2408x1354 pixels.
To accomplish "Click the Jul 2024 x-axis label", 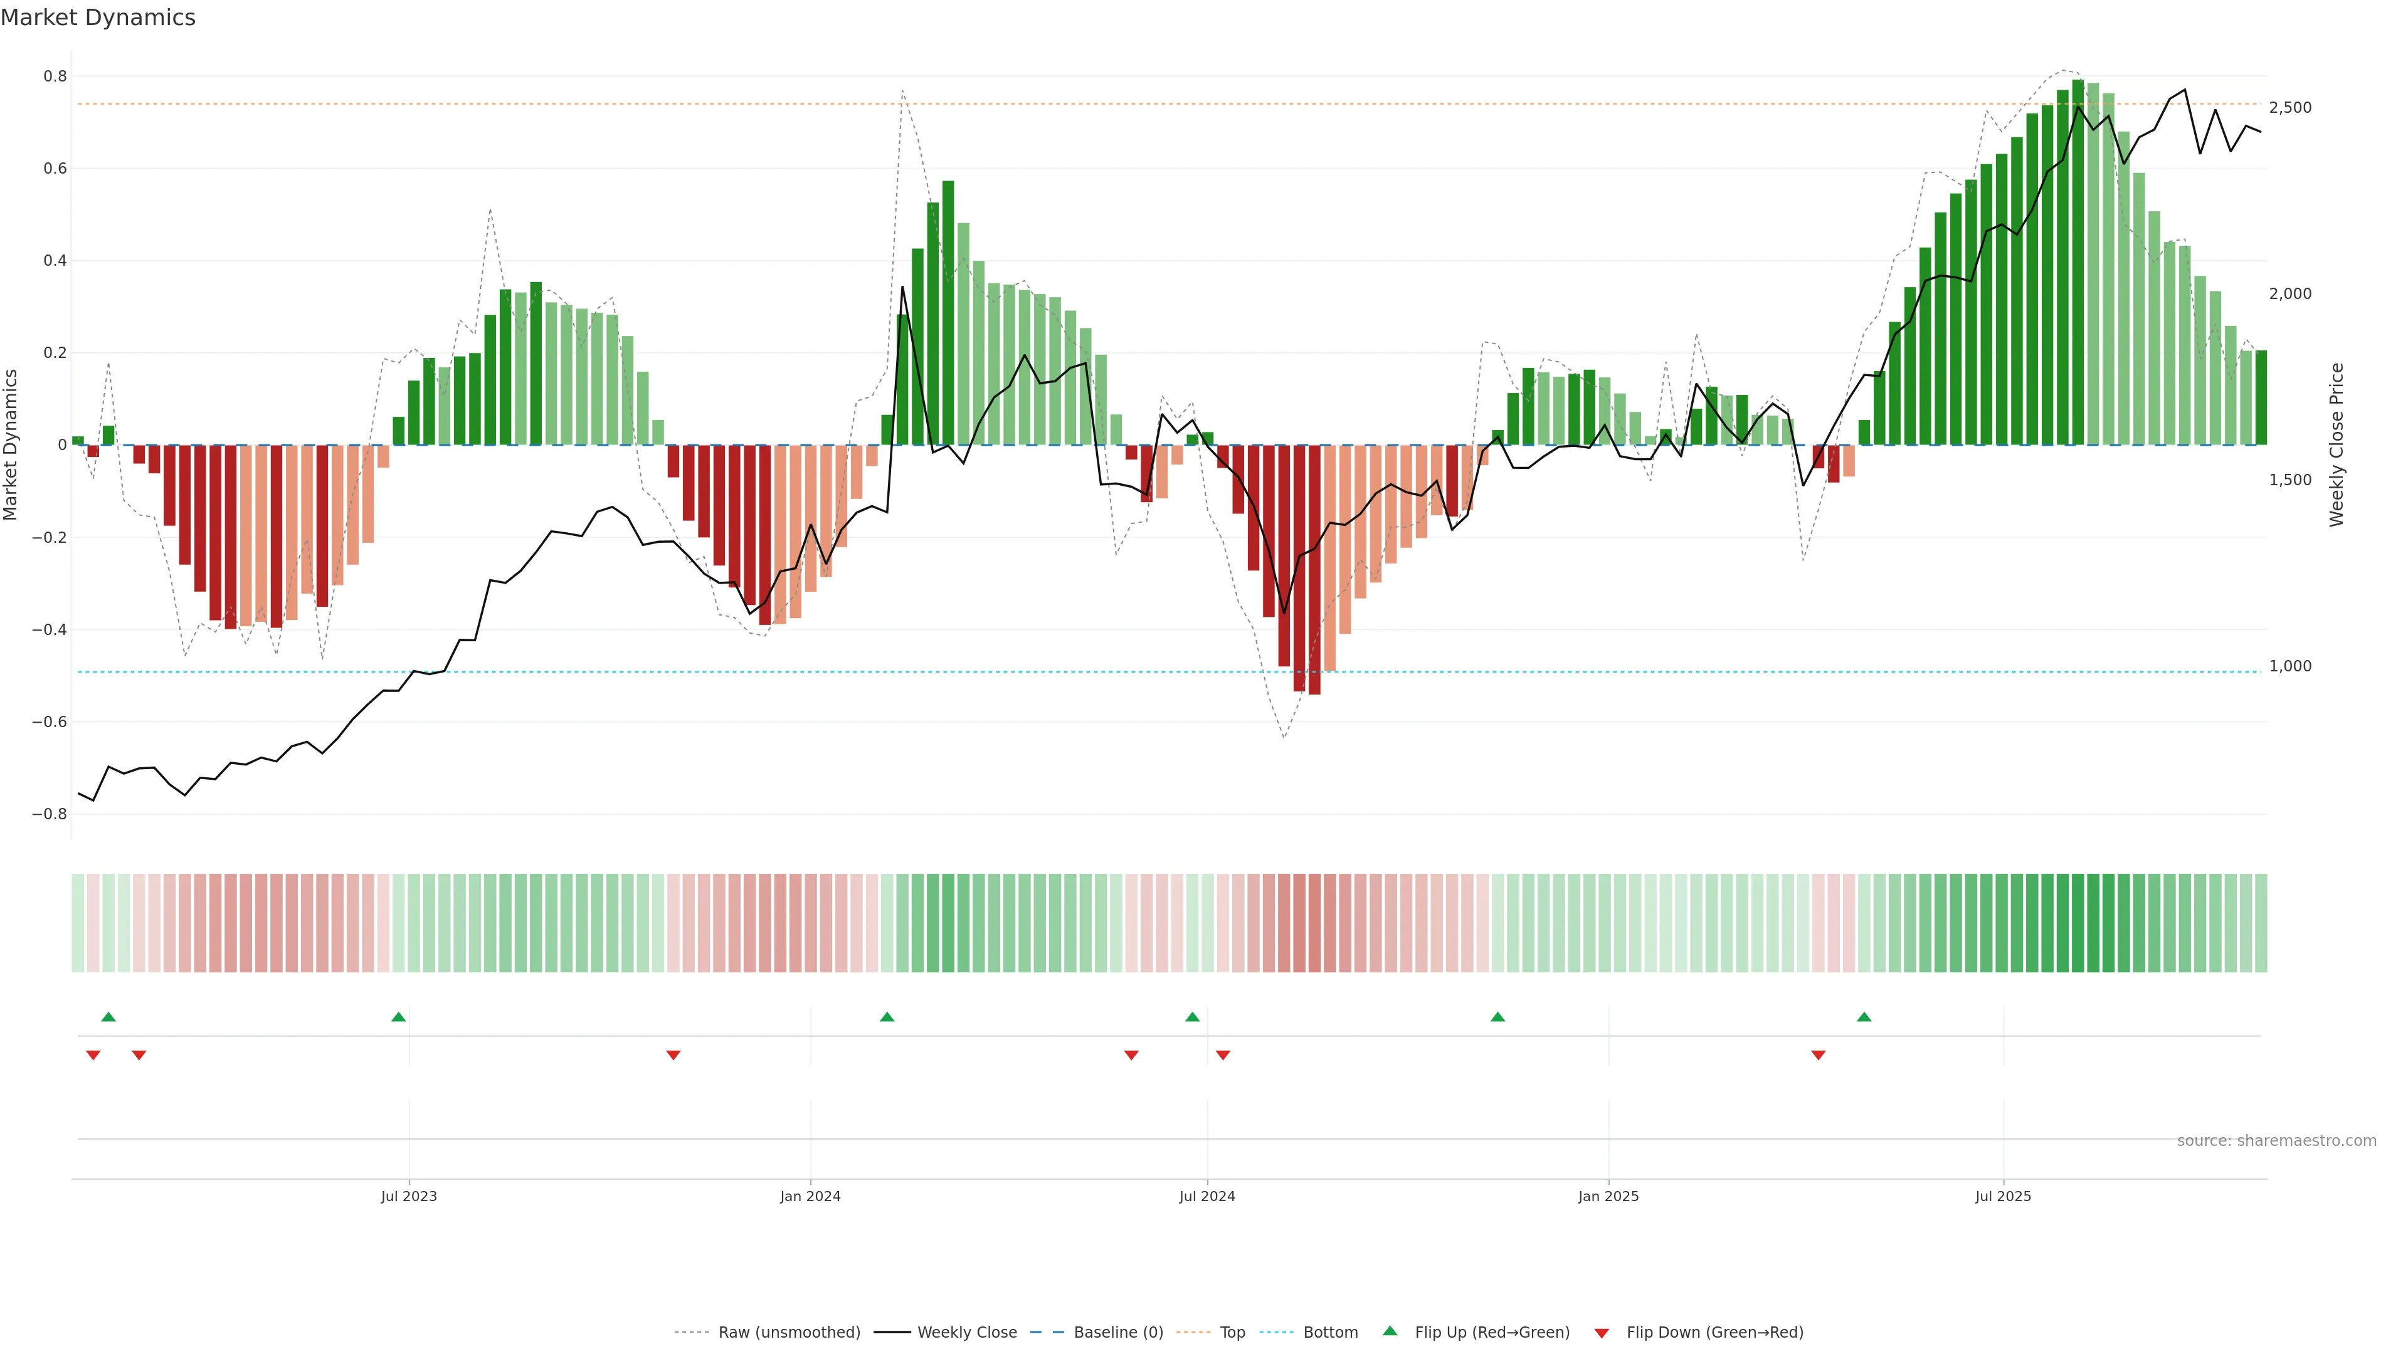I will (x=1207, y=1196).
